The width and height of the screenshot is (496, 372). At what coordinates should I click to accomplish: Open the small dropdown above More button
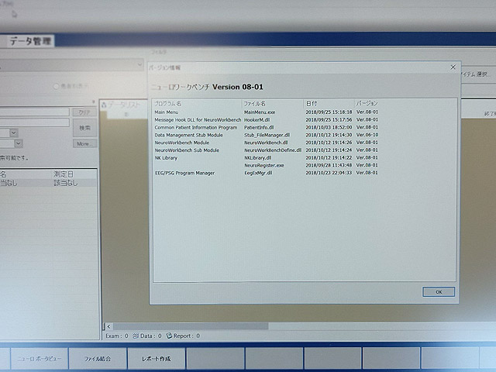point(14,133)
